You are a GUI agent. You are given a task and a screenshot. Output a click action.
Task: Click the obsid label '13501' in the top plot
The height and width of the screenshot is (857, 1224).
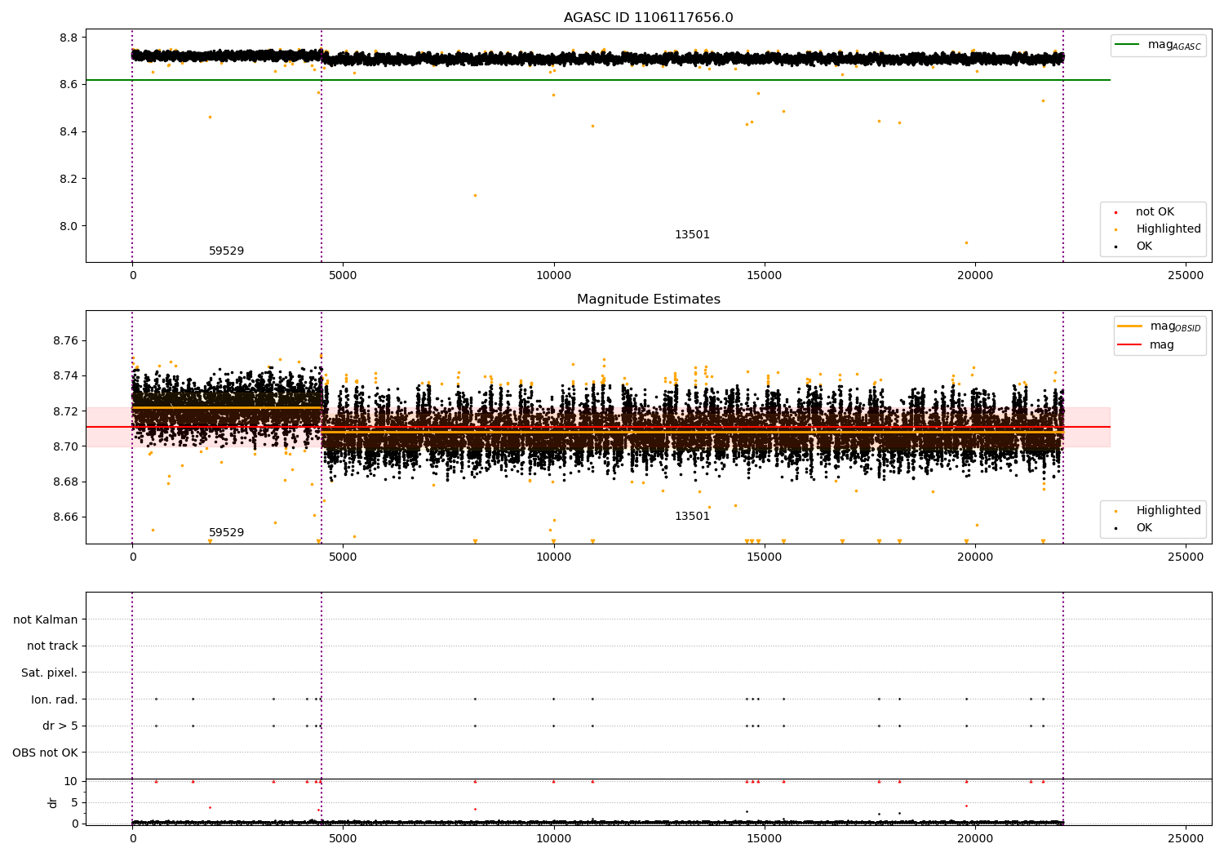692,235
